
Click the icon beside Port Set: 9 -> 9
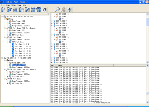tap(13, 44)
